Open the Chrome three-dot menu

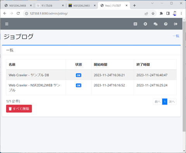[x=181, y=13]
